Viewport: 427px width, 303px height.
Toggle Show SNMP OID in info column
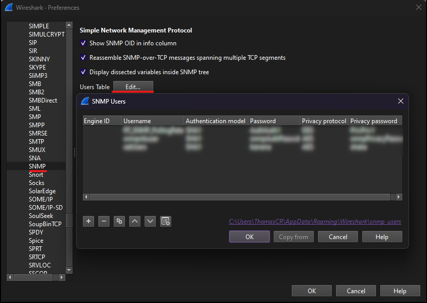[x=83, y=43]
